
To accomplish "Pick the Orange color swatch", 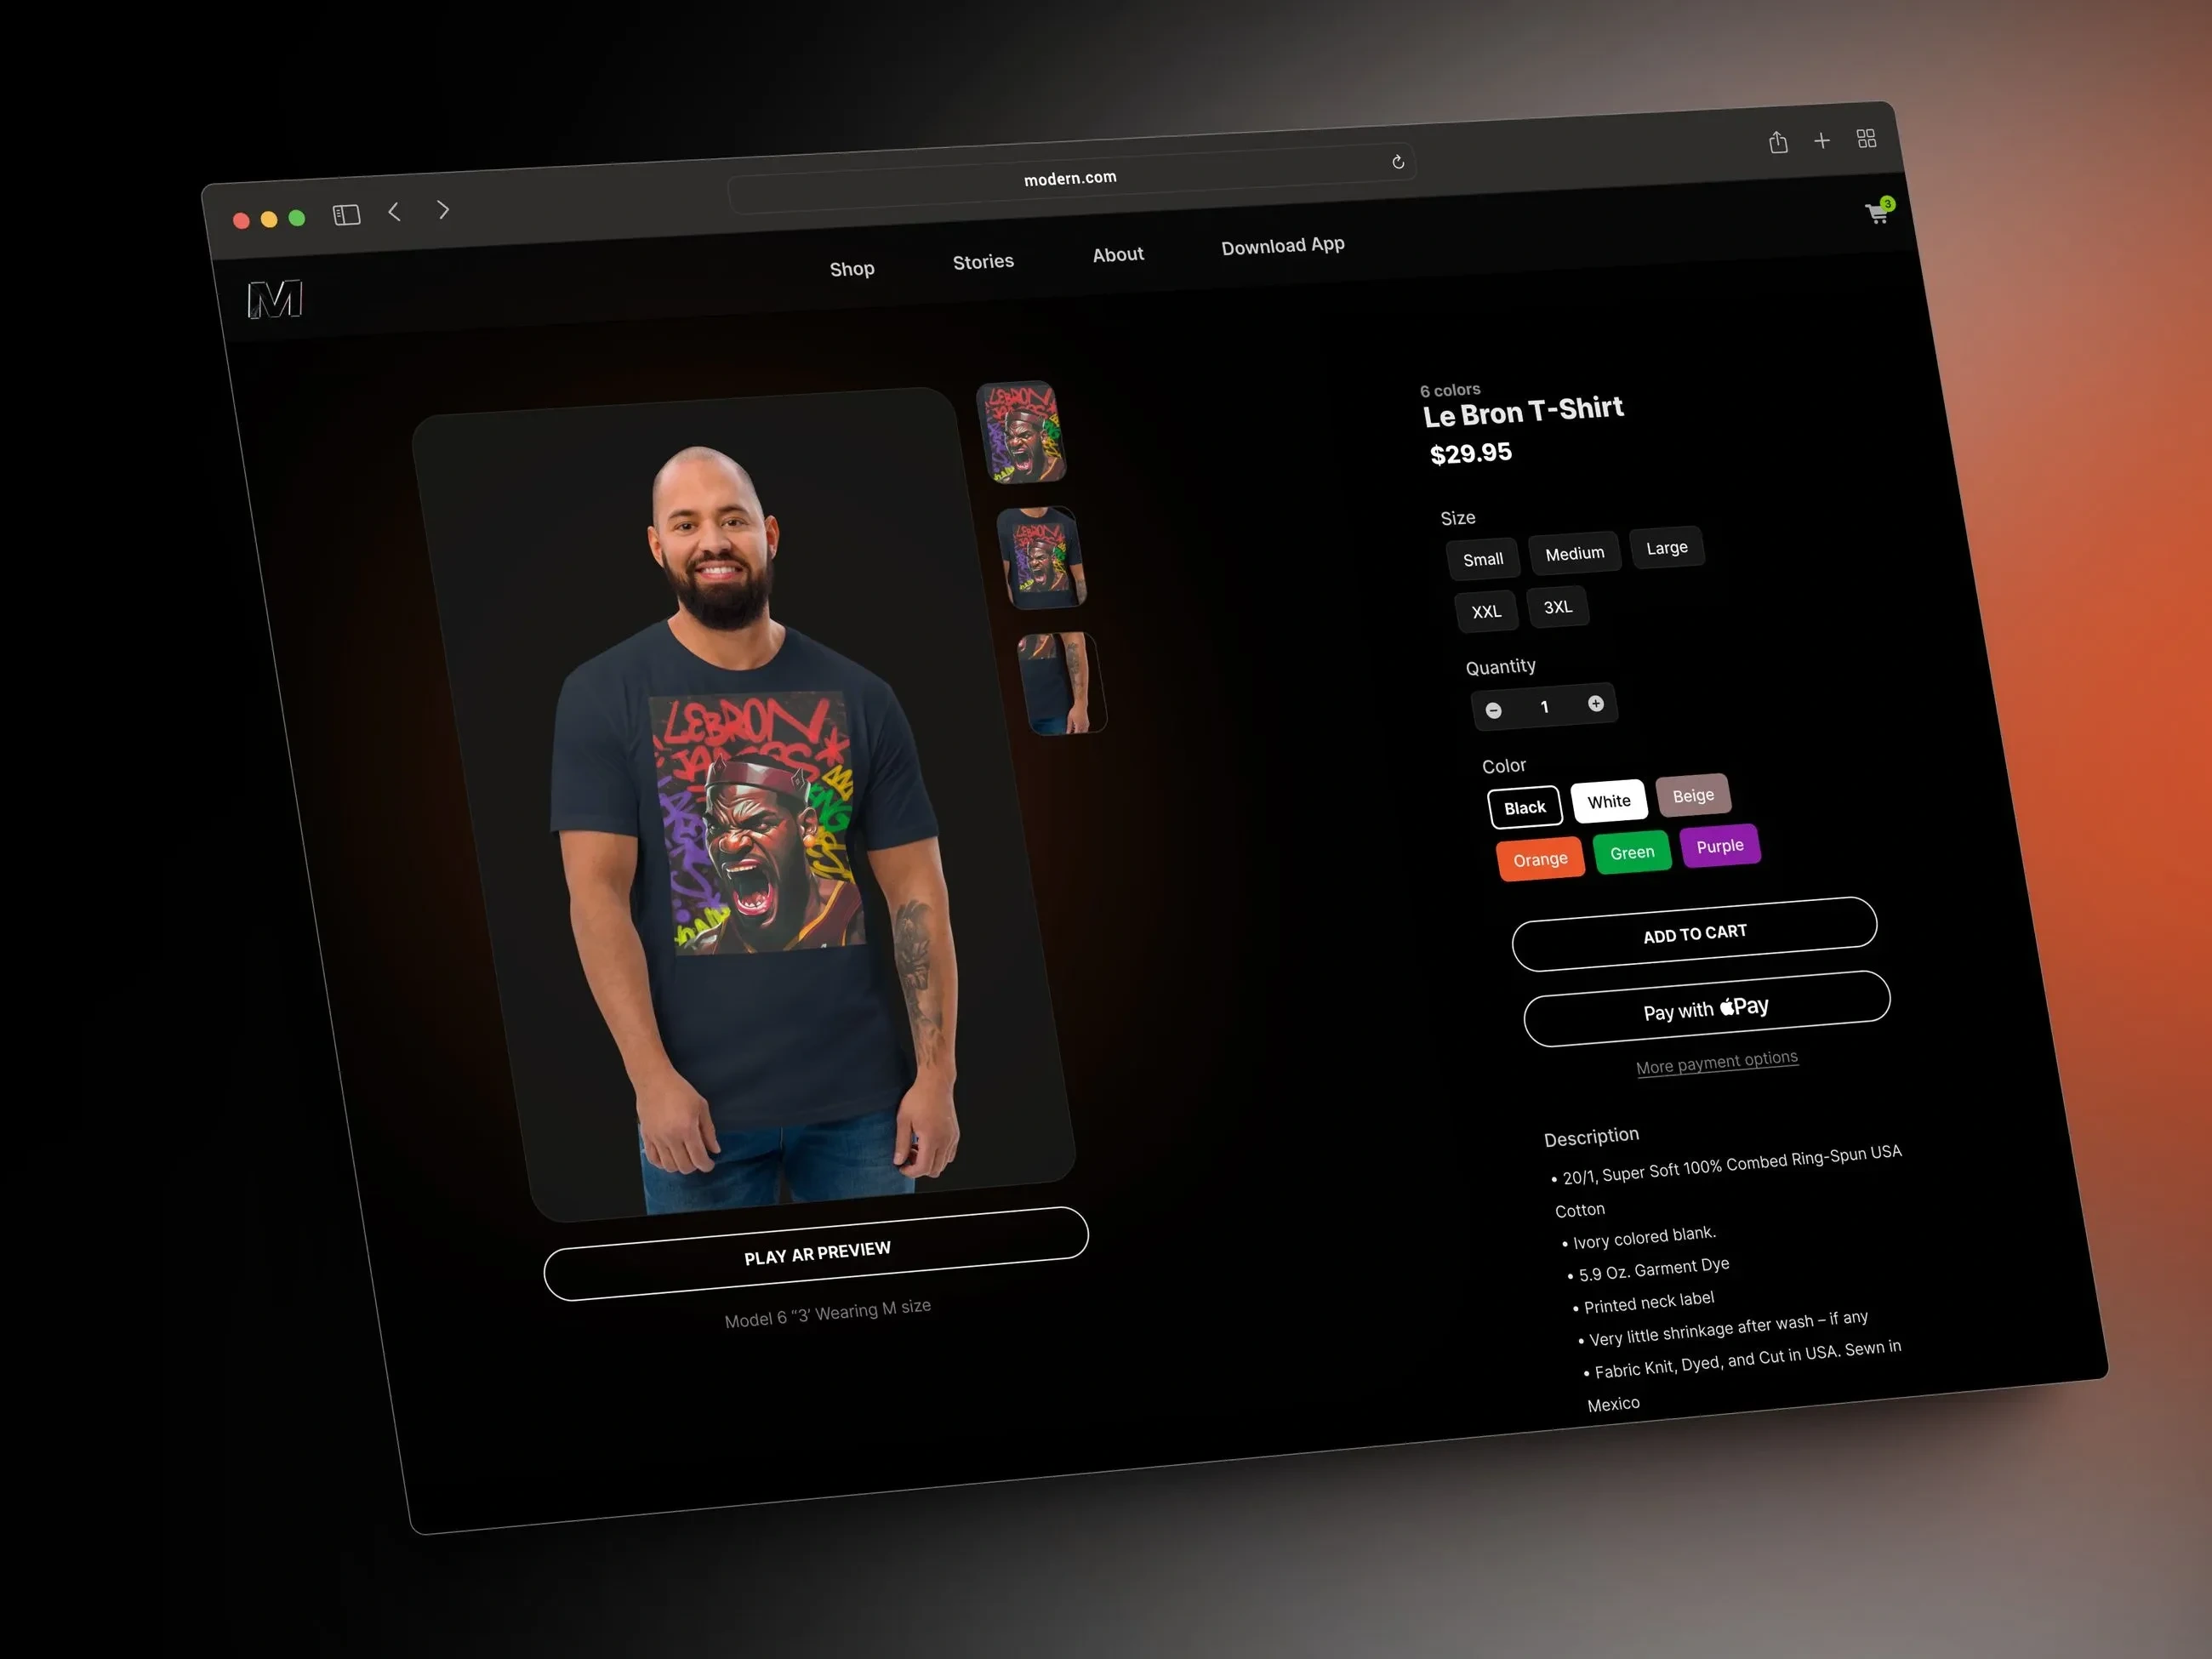I will pos(1540,859).
